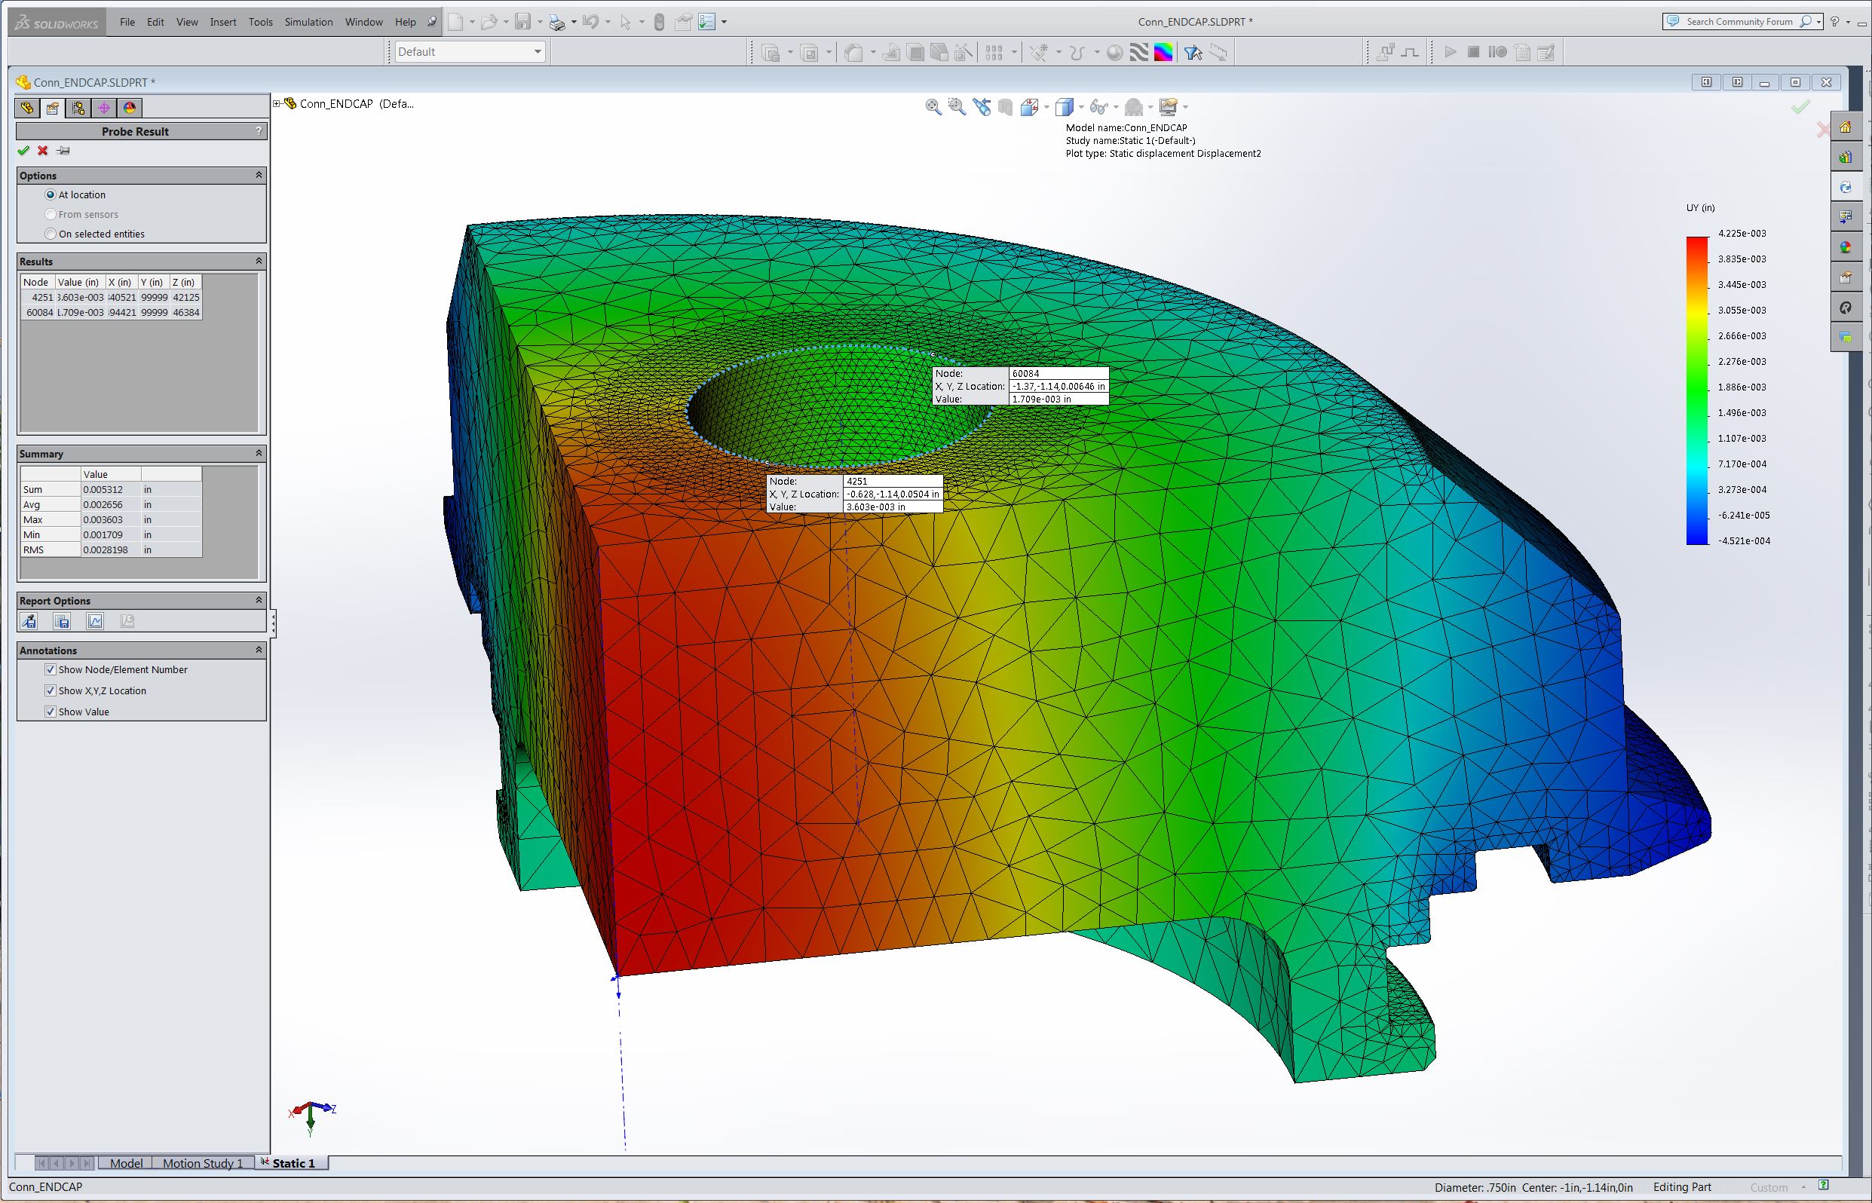
Task: Open probe Plot graph icon in Report Options
Action: pos(95,622)
